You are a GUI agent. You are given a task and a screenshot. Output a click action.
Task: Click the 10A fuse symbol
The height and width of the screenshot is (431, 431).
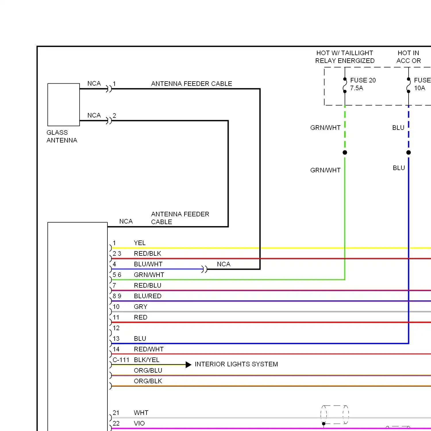point(408,85)
